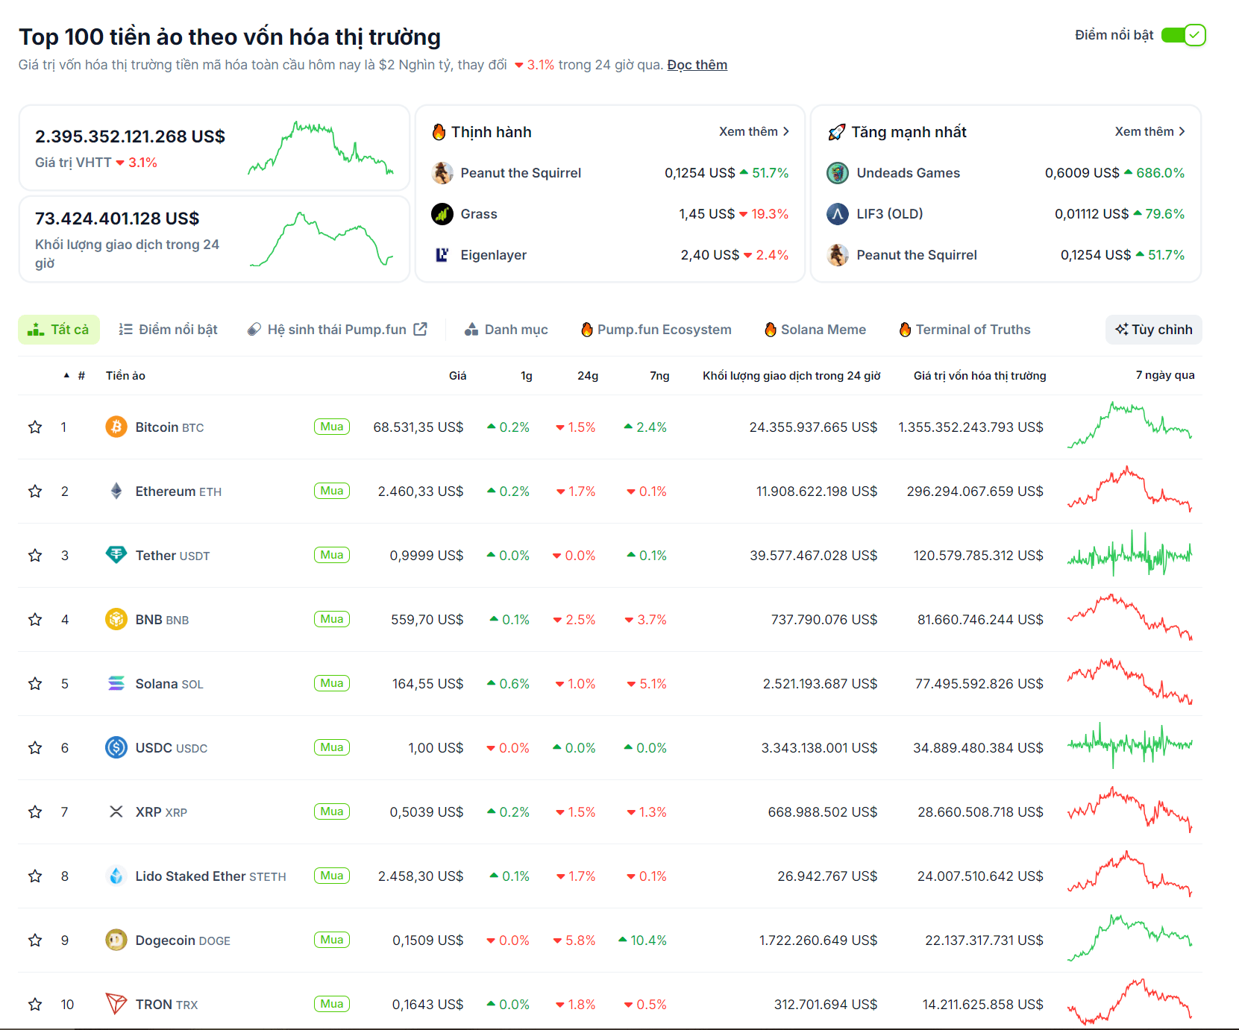
Task: Click the LIF3 (OLD) logo
Action: pos(838,214)
